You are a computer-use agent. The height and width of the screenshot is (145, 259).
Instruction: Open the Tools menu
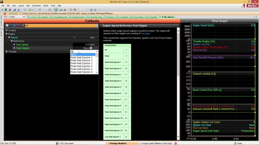click(53, 6)
